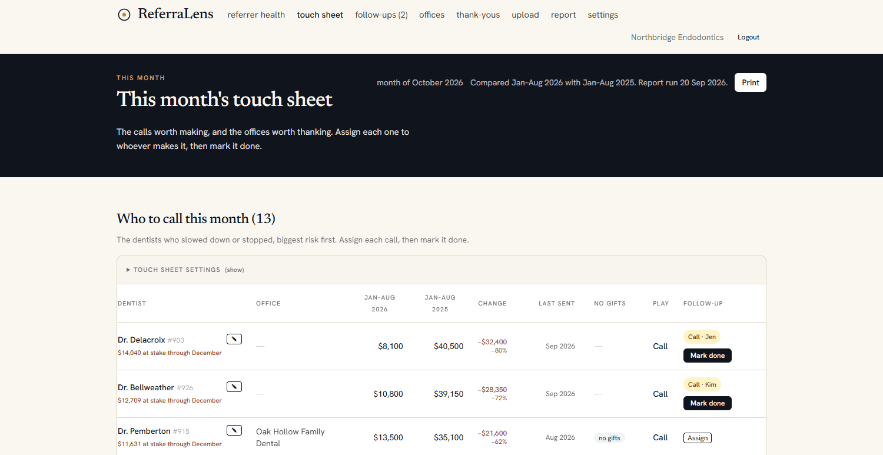883x455 pixels.
Task: Click the −$32,400 change value
Action: [492, 342]
